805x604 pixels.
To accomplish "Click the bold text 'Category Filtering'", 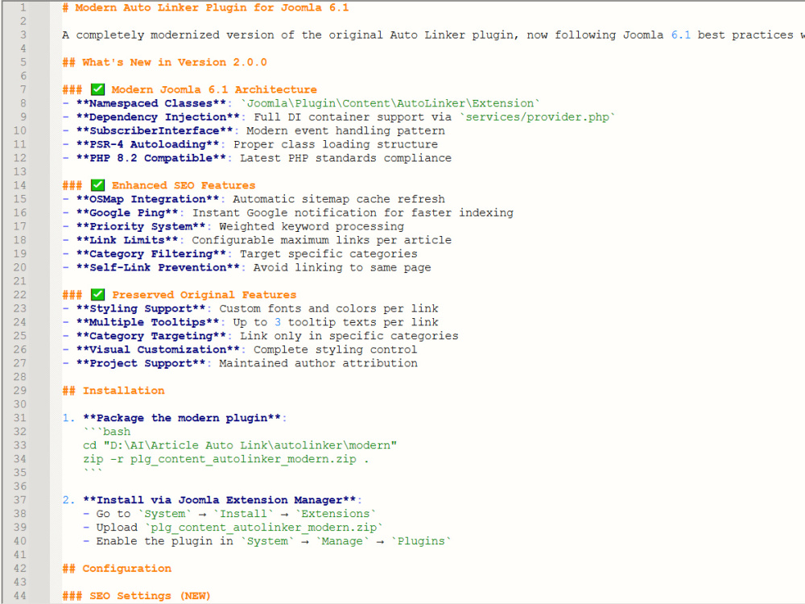I will click(151, 254).
